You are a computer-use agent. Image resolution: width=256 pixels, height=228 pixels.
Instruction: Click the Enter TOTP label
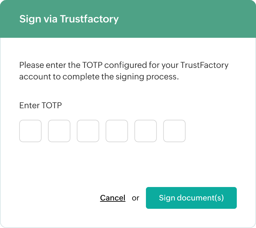pos(41,105)
